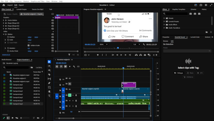Toggle V3 track output eye
Viewport: 214px width, 121px height.
click(70, 78)
